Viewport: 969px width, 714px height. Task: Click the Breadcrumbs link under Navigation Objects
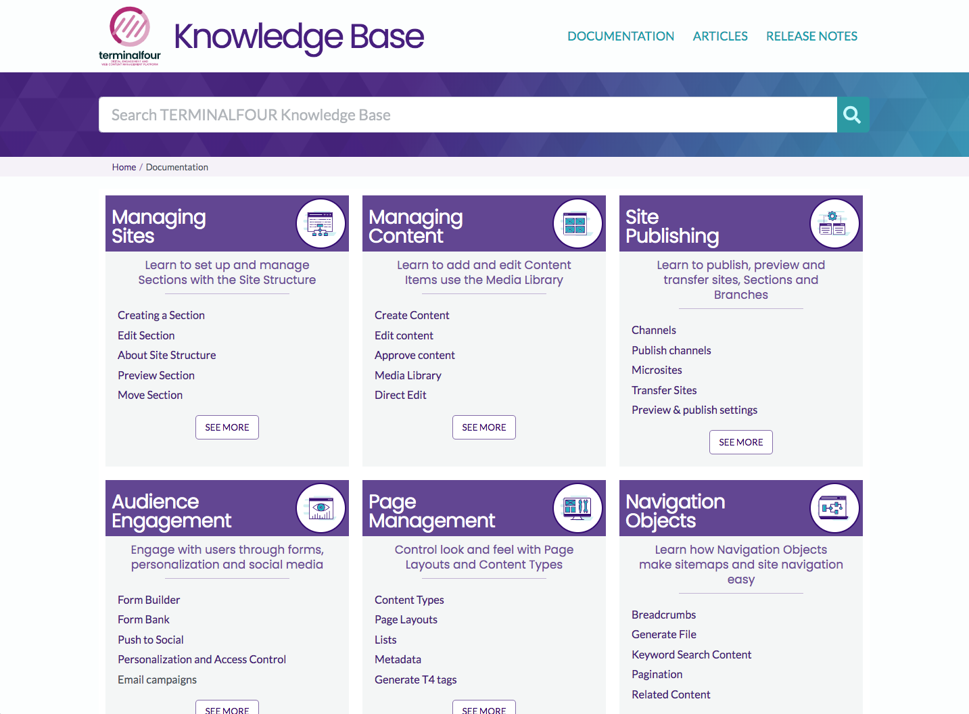point(663,614)
